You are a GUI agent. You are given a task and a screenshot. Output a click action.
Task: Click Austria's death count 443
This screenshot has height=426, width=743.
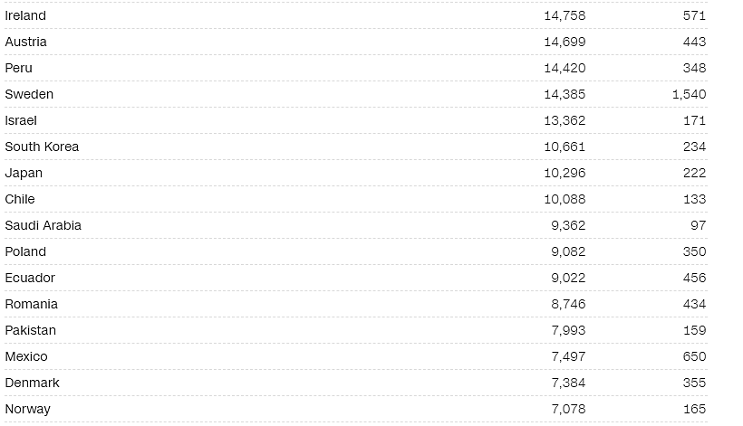[x=694, y=43]
